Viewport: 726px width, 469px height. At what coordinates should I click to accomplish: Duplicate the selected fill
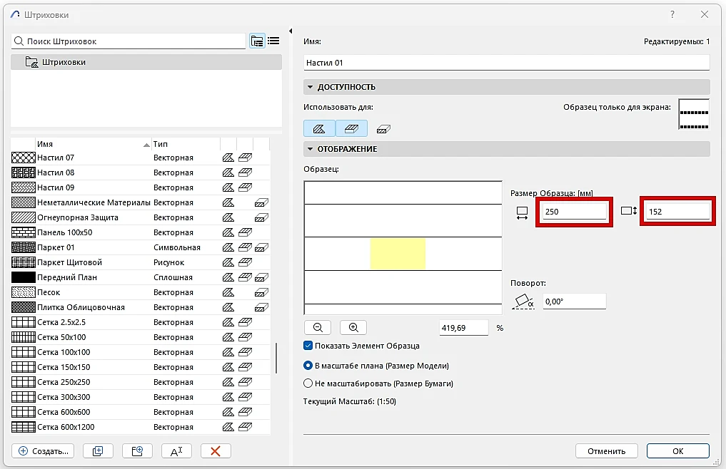click(98, 451)
